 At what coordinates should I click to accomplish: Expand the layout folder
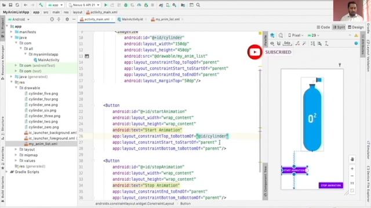point(16,150)
